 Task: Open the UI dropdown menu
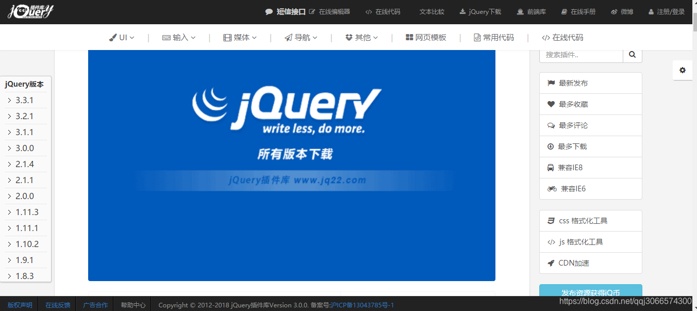(122, 38)
